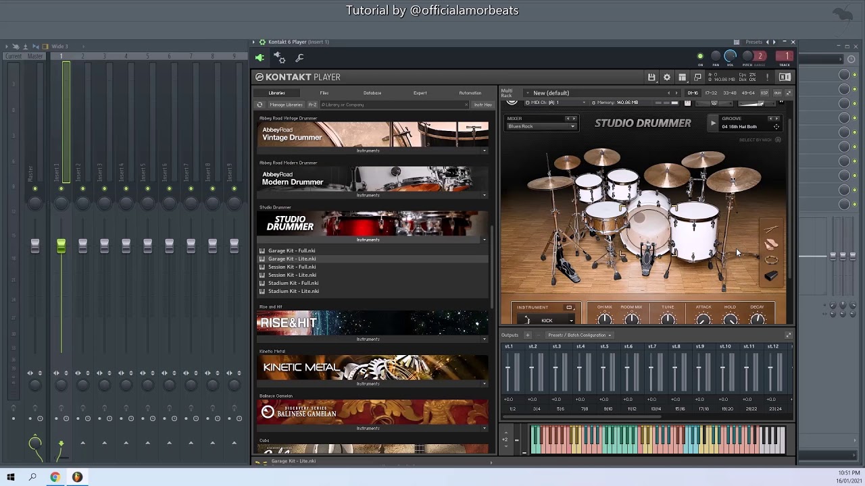Select the hand articulation icon beside the kit
Viewport: 865px width, 486px height.
tap(771, 245)
